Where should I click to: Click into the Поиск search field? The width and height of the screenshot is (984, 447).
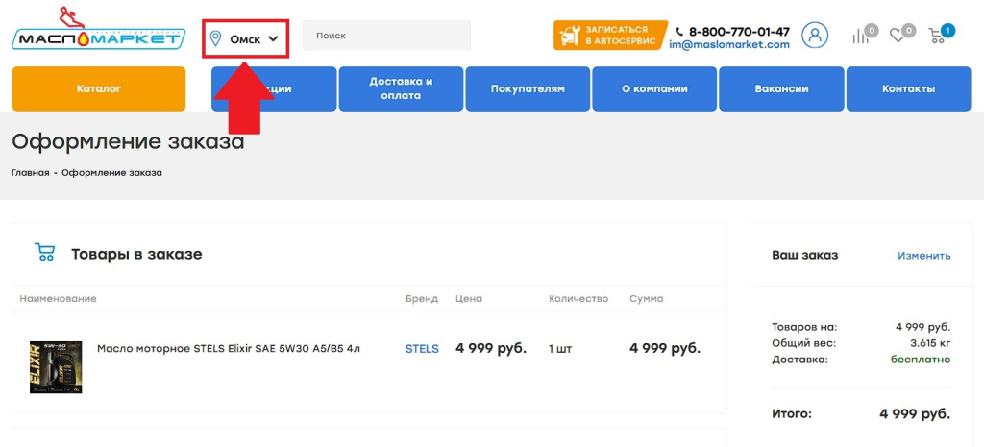[x=386, y=36]
